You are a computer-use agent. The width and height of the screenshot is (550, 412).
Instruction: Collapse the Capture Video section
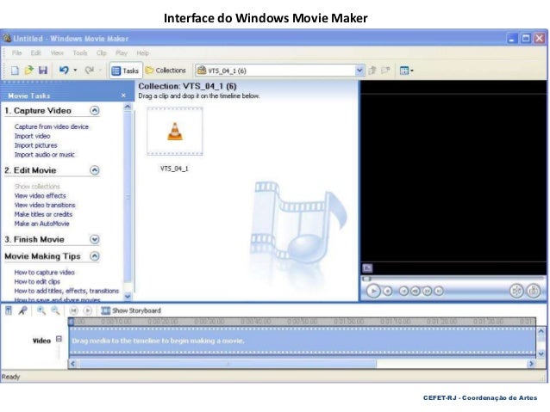click(94, 111)
